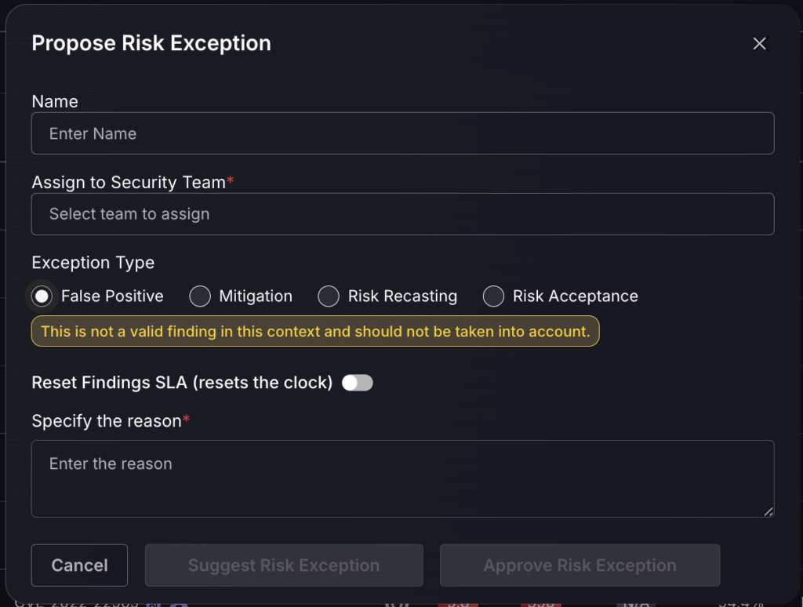This screenshot has height=607, width=803.
Task: Click the Enter the reason text area
Action: pos(402,478)
